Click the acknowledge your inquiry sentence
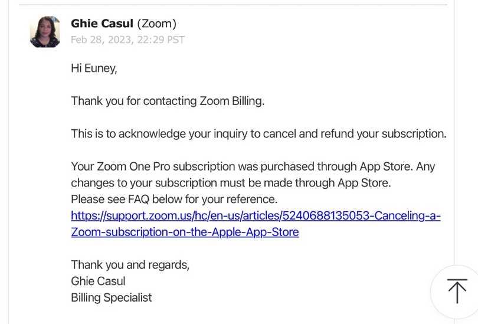This screenshot has height=324, width=478. click(x=259, y=134)
